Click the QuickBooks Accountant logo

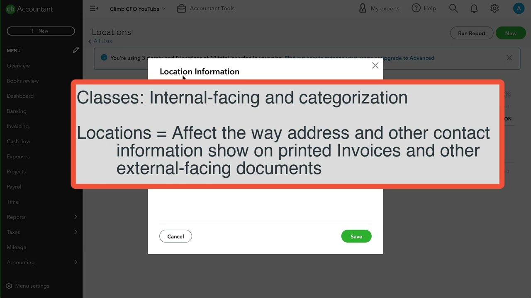(x=29, y=9)
